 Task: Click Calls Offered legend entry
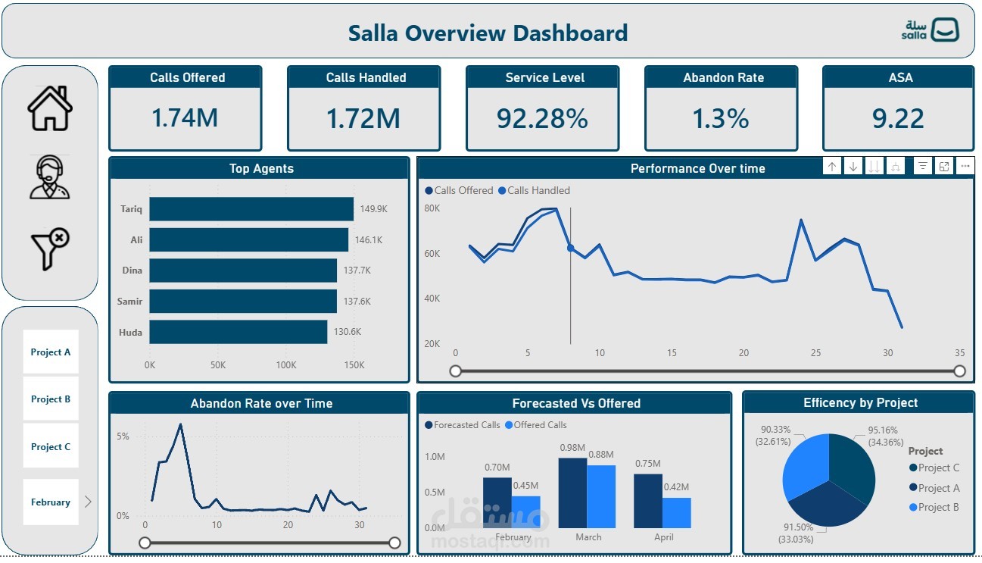point(459,190)
